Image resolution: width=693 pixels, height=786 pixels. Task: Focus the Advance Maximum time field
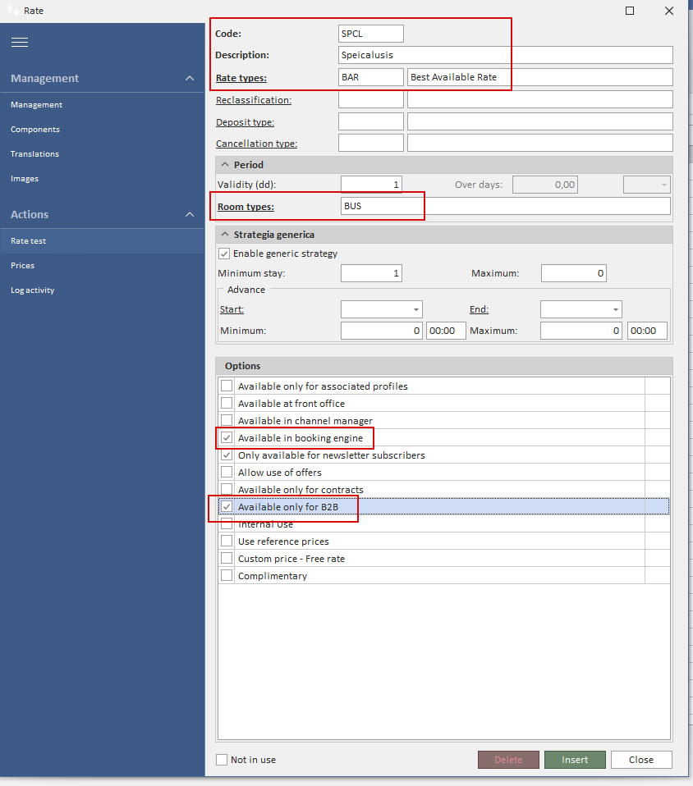pos(647,331)
